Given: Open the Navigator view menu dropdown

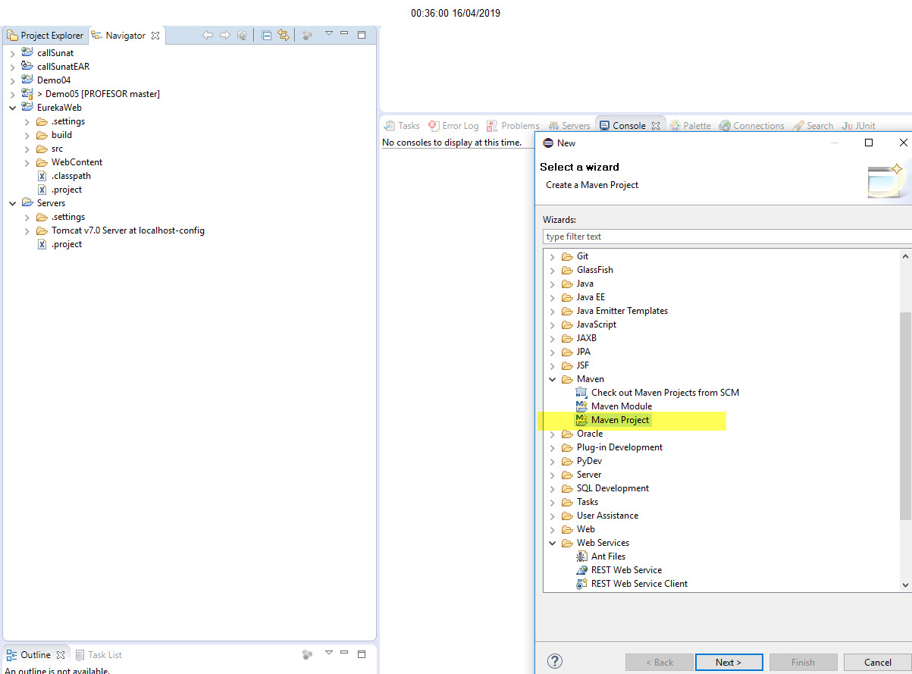Looking at the screenshot, I should tap(328, 34).
